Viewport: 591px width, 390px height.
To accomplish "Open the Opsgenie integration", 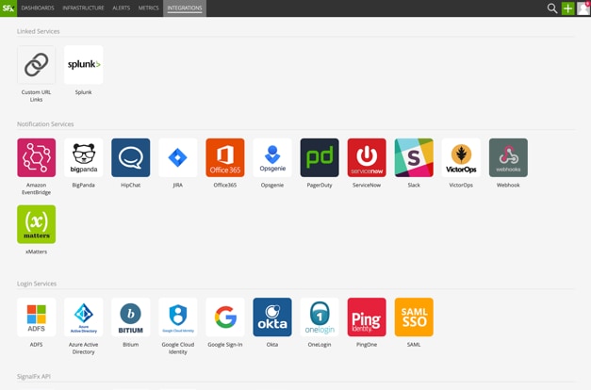I will pos(272,157).
